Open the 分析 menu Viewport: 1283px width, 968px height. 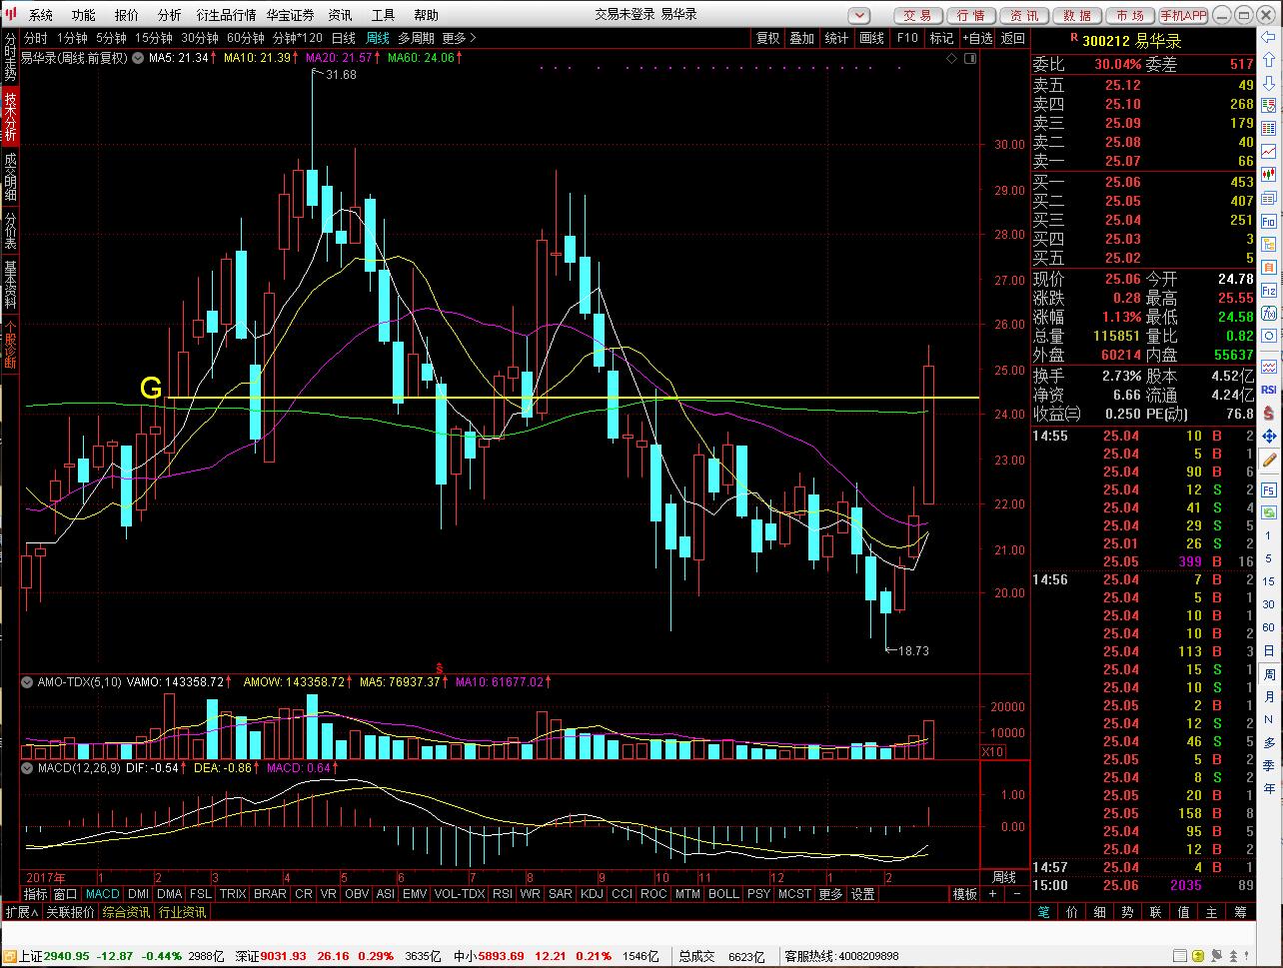170,15
